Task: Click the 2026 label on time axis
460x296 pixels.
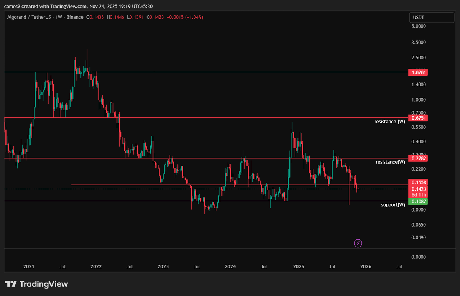Action: coord(365,266)
